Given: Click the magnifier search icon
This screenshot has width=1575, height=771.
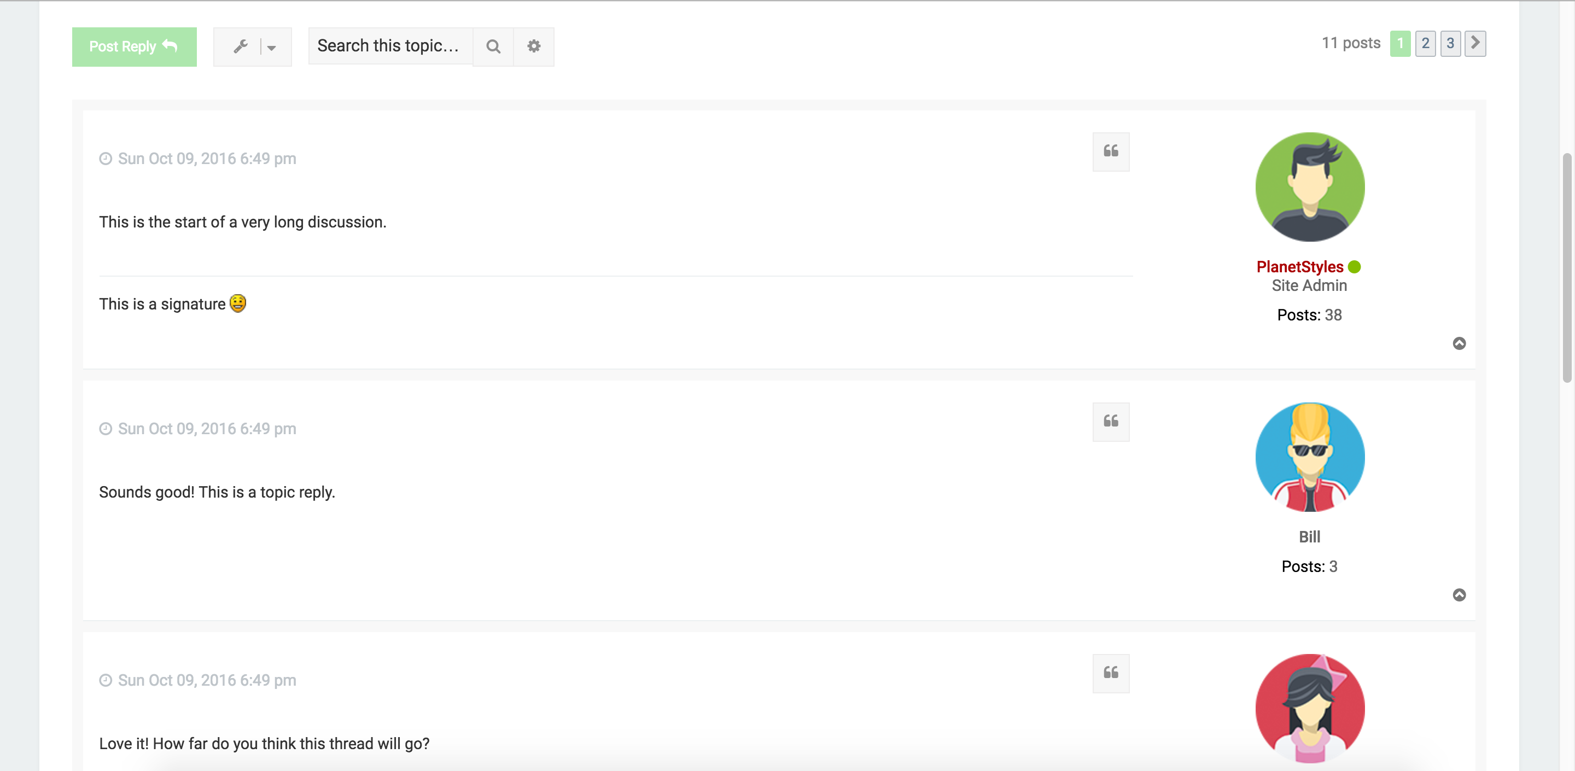Looking at the screenshot, I should pos(493,46).
